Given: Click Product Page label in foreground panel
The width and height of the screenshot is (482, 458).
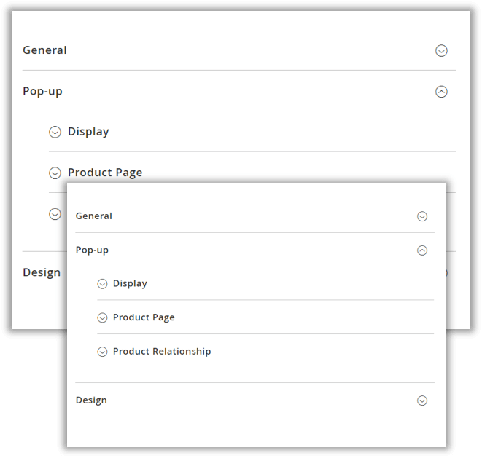Looking at the screenshot, I should [144, 317].
